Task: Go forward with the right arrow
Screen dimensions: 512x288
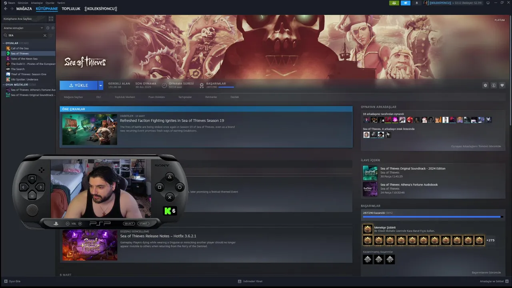Action: [x=12, y=9]
